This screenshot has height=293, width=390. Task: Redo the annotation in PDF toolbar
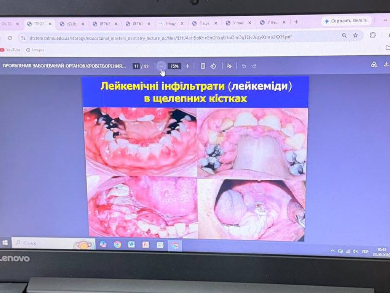[x=254, y=66]
